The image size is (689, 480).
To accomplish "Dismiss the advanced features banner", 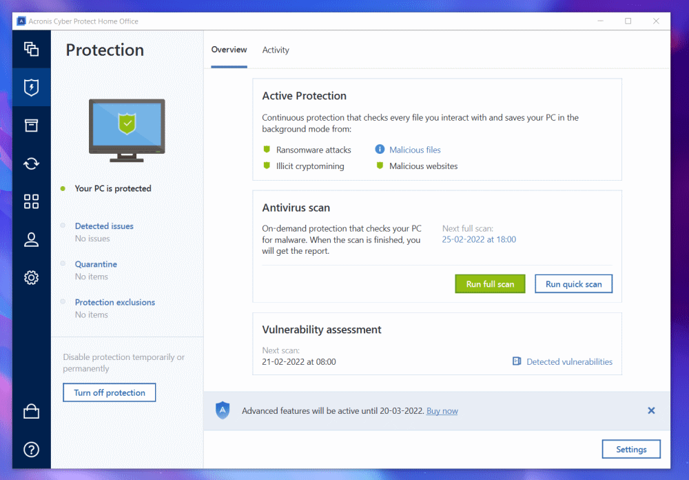I will click(x=651, y=410).
